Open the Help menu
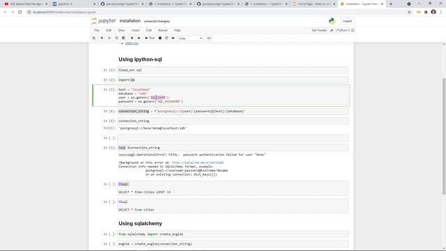The image size is (446, 251). pyautogui.click(x=177, y=30)
